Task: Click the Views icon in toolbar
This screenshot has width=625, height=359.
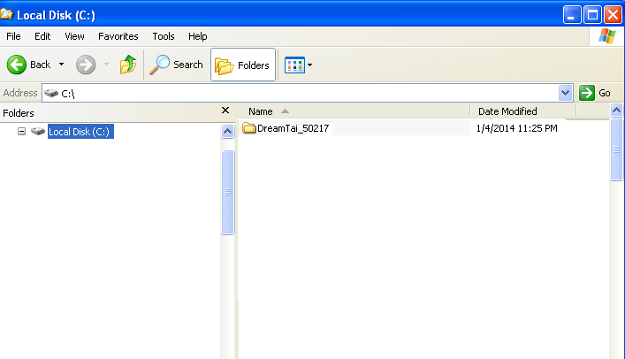Action: tap(294, 65)
